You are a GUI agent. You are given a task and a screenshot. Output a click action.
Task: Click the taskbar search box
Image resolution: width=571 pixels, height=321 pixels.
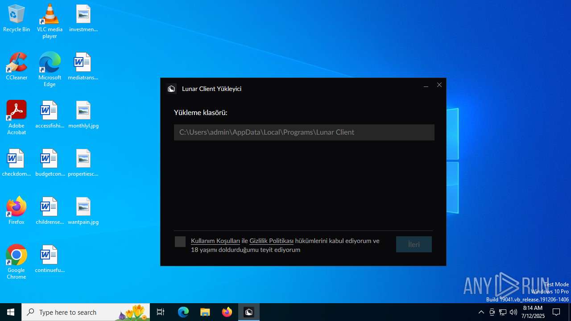(x=86, y=312)
